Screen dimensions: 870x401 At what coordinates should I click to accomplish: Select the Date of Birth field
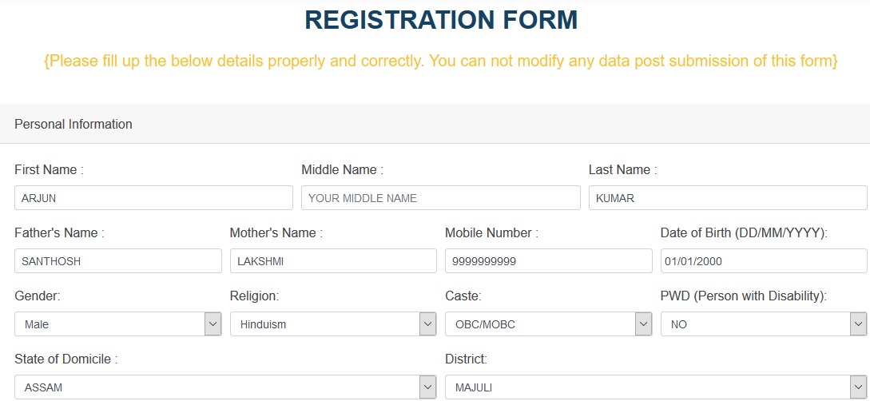pos(763,261)
